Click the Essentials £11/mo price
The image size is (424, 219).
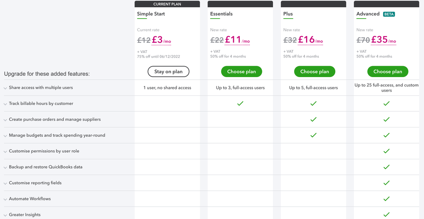[x=237, y=40]
